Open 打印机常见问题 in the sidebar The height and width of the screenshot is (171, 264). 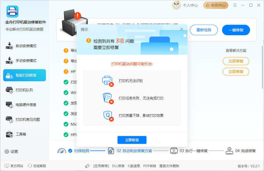tap(25, 119)
